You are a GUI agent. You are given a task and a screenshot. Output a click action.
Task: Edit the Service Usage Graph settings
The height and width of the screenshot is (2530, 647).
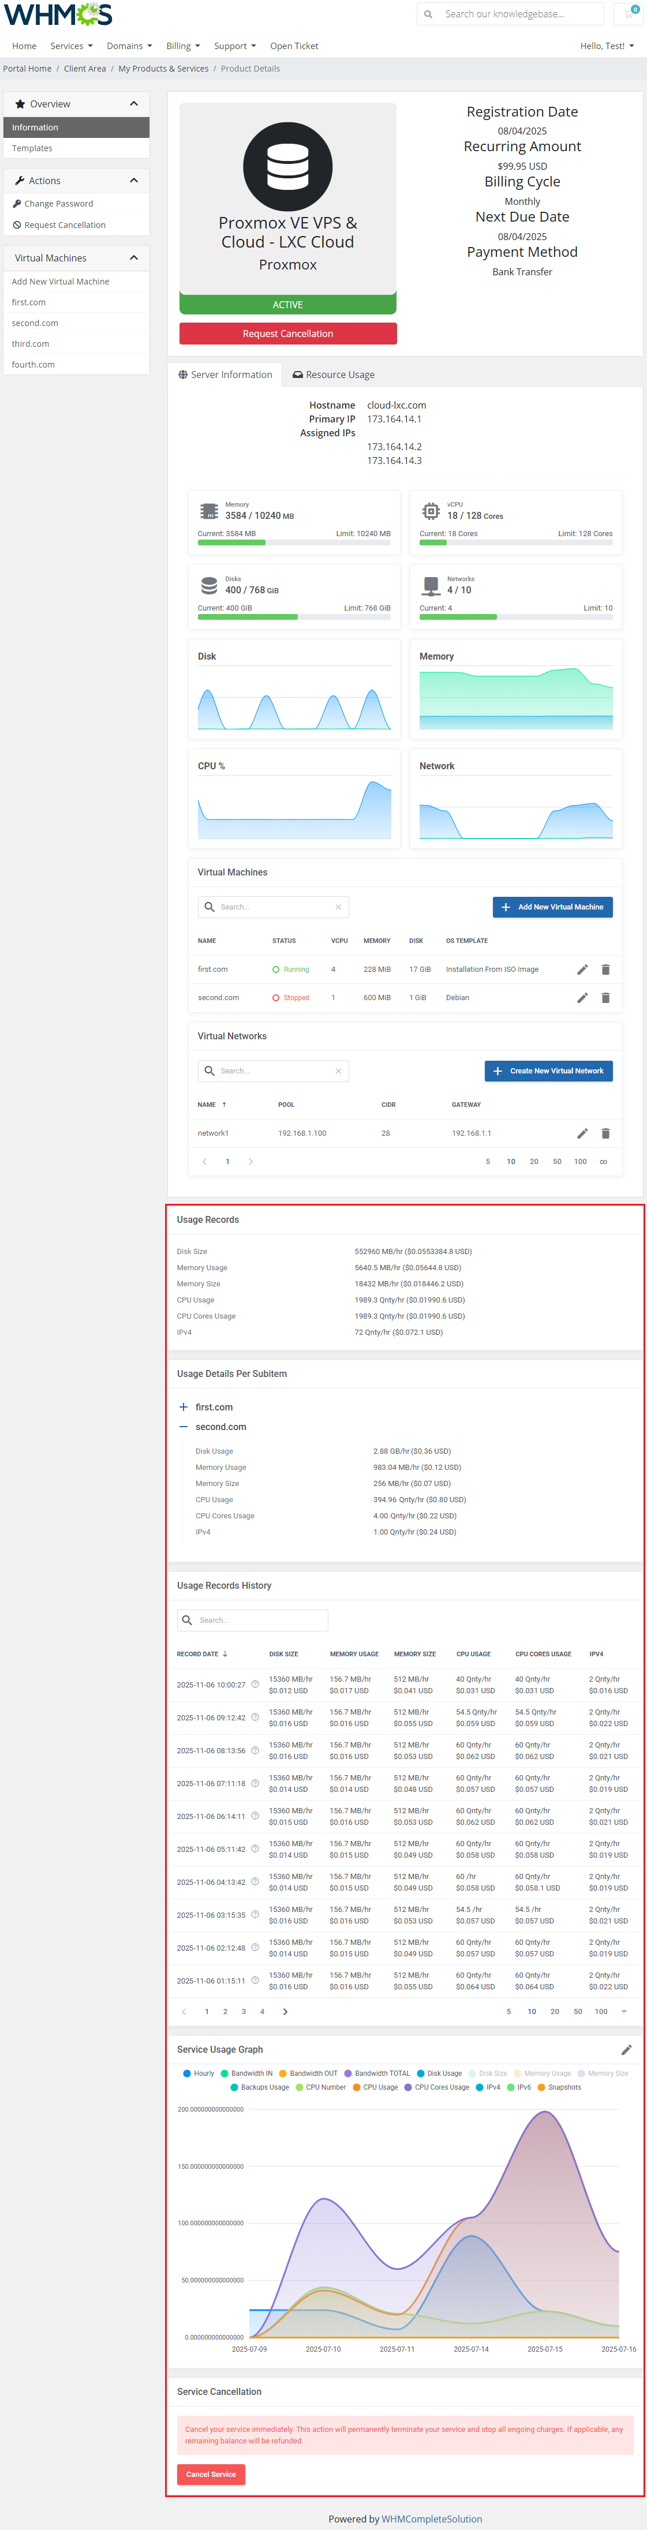coord(626,2050)
